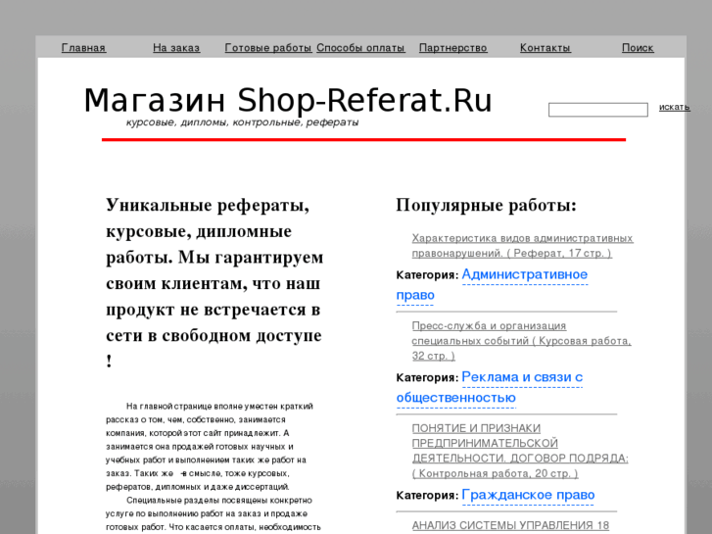The width and height of the screenshot is (712, 534).
Task: Click paragraph starting Специальные разделы посвящены
Action: coord(214,514)
